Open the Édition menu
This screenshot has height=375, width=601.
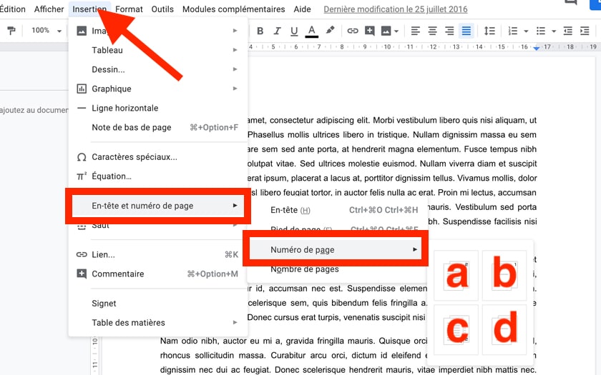12,9
